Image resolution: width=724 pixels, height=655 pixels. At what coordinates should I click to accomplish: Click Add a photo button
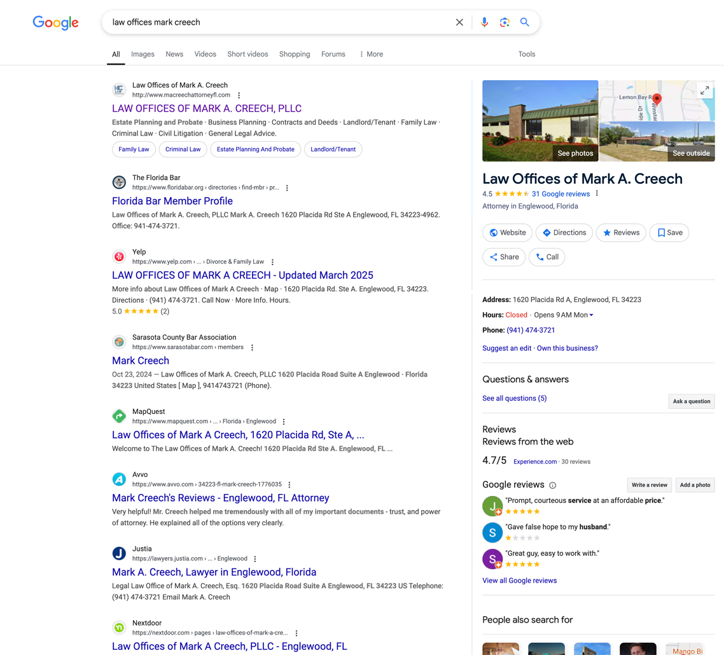click(x=695, y=485)
